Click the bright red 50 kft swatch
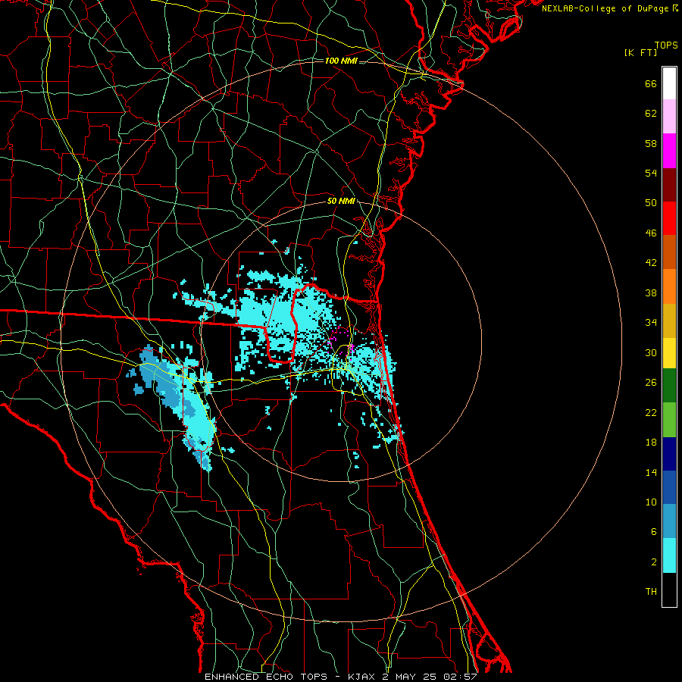The image size is (682, 682). [x=669, y=218]
